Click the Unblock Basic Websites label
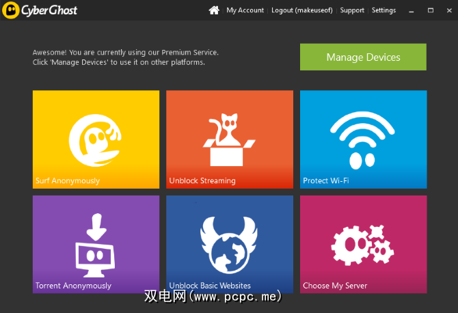 [210, 286]
